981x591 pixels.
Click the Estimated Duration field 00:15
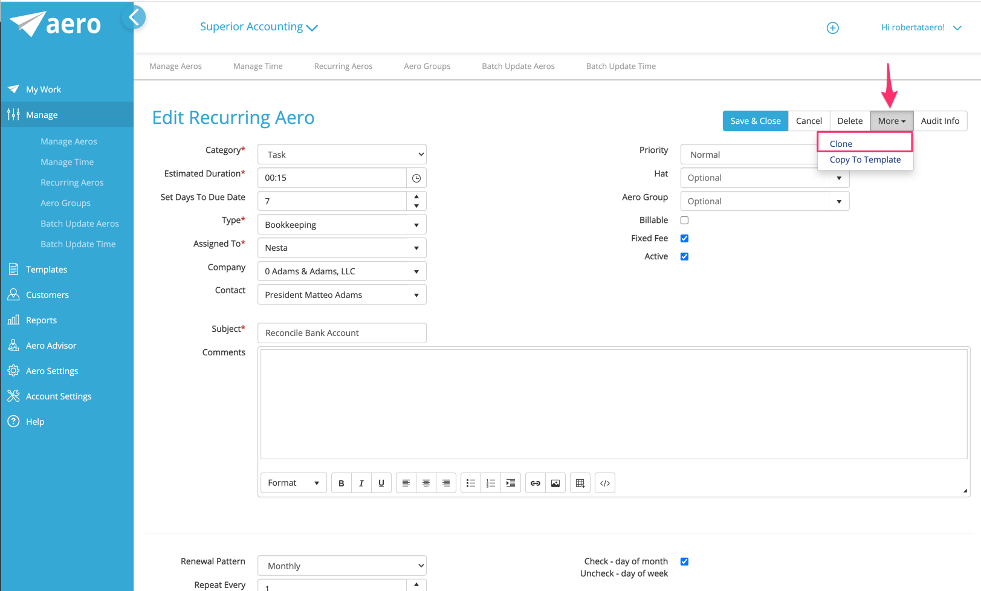[332, 178]
